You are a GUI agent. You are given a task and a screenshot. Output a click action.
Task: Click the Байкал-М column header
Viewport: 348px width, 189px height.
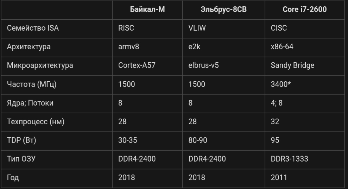tap(147, 10)
